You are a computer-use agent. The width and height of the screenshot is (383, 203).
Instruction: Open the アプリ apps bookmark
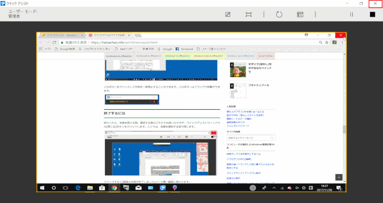click(x=45, y=49)
